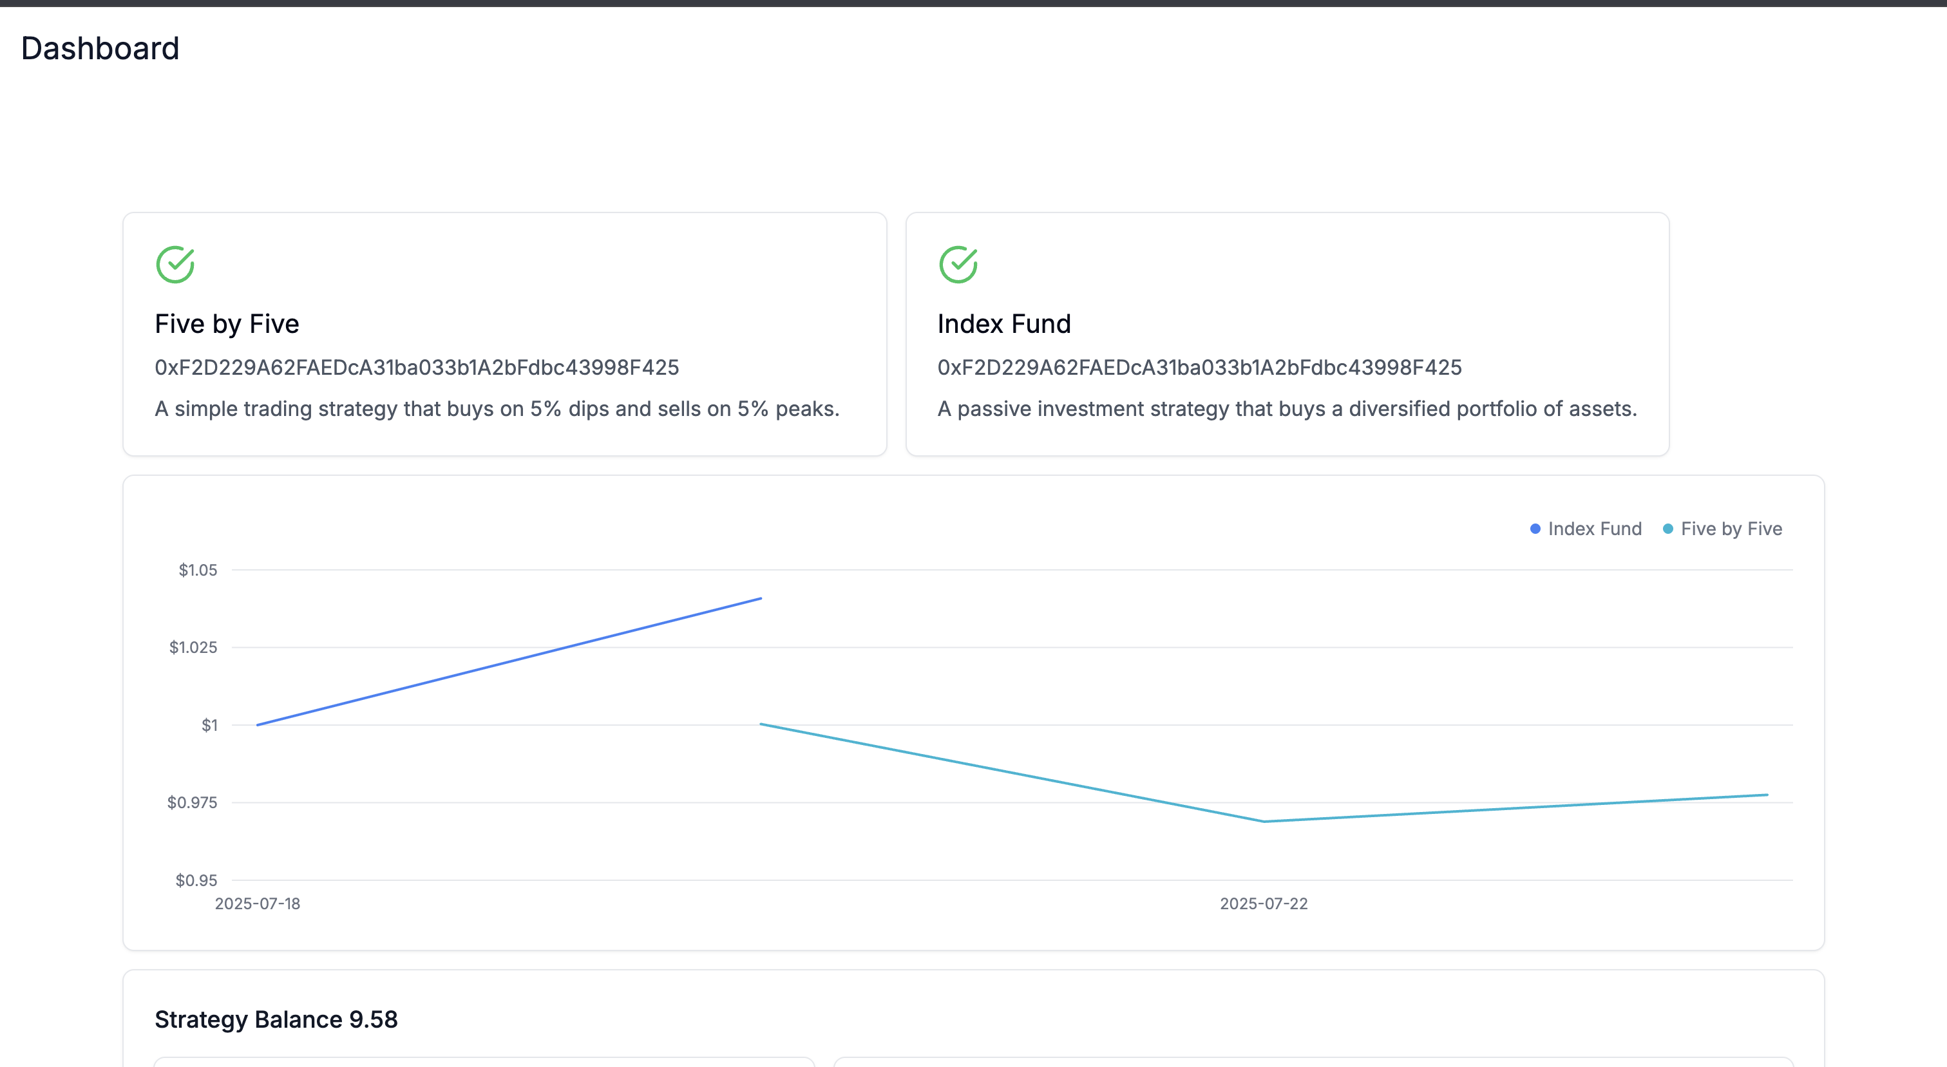This screenshot has width=1947, height=1067.
Task: Click the Index Fund green checkmark icon
Action: 958,265
